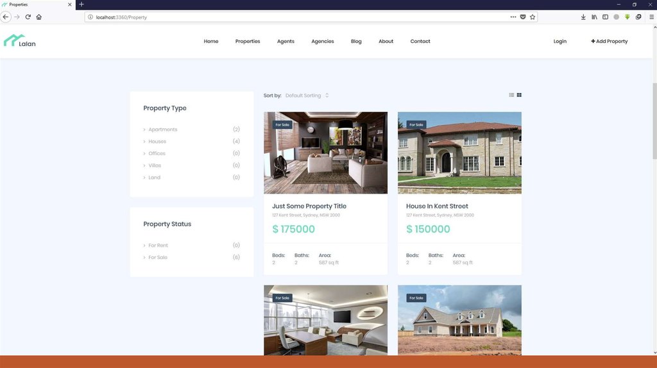Click the browser forward arrow
The image size is (657, 368).
[x=17, y=17]
